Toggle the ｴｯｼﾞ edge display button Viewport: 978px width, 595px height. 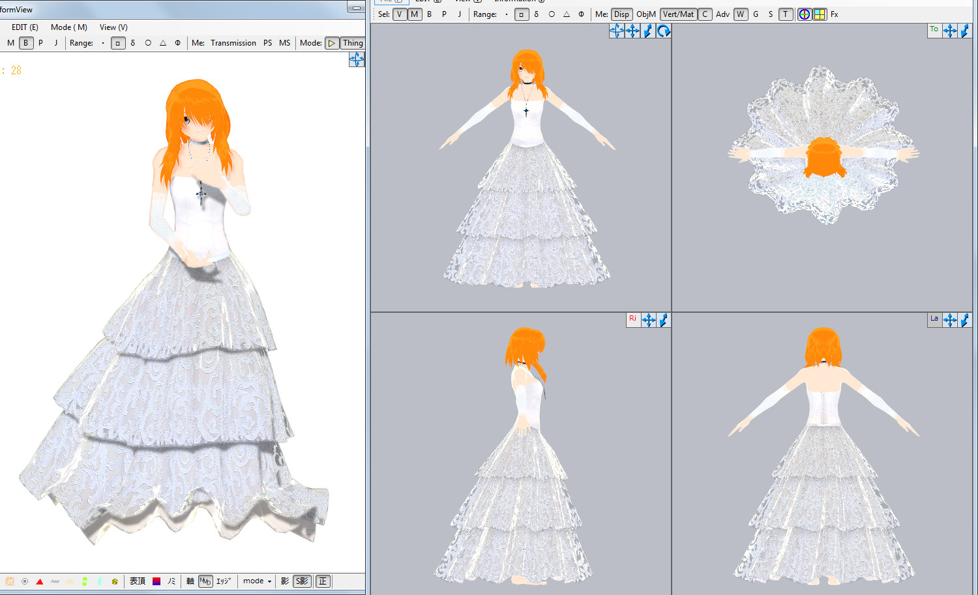coord(223,581)
